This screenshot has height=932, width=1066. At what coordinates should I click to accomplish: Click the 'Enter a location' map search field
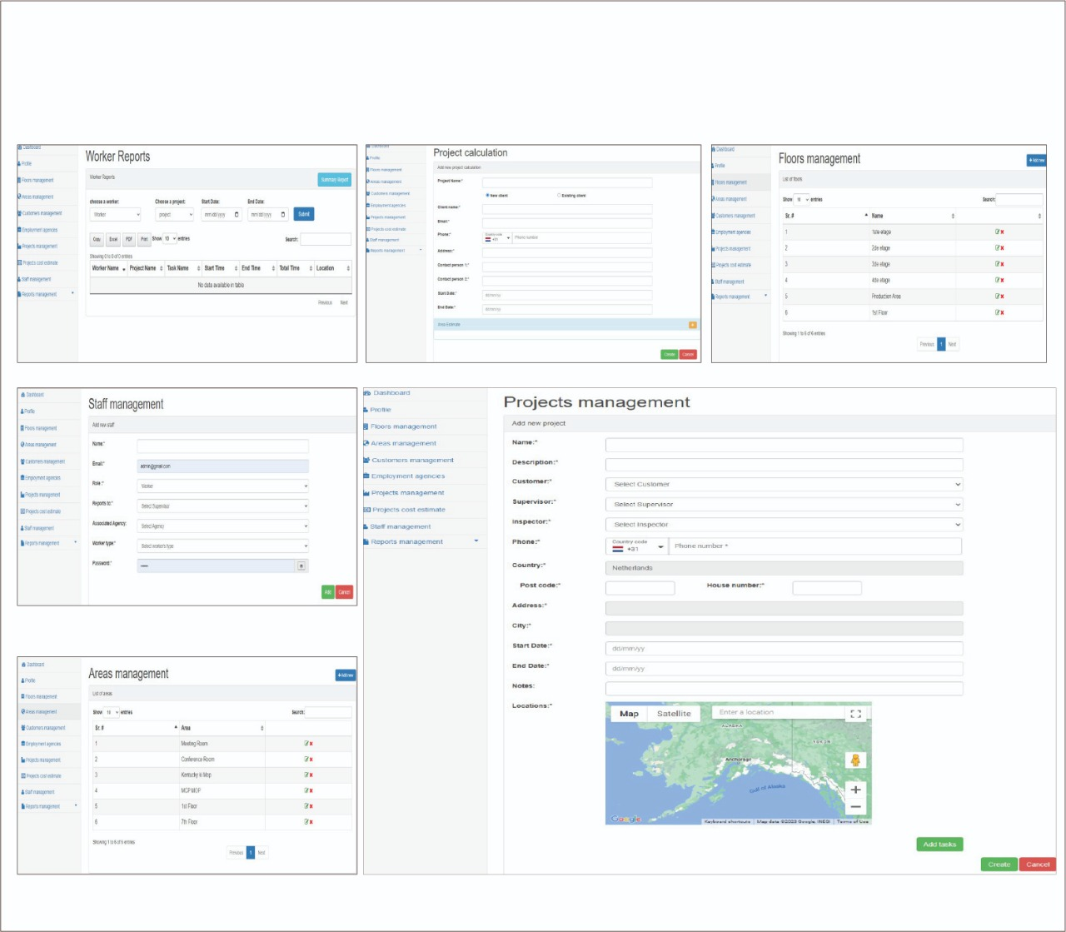pos(777,713)
